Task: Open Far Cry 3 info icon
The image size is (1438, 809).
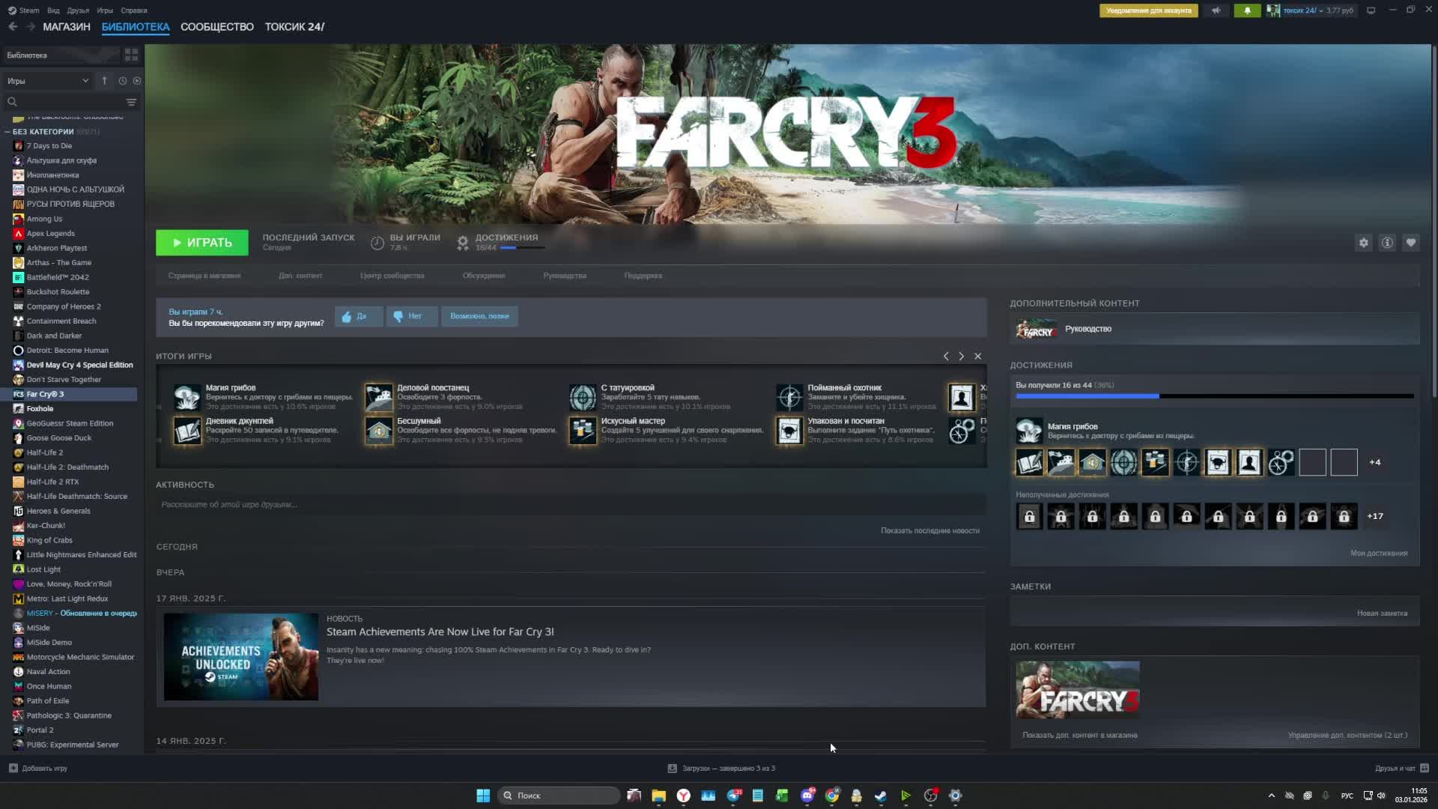Action: pos(1387,243)
